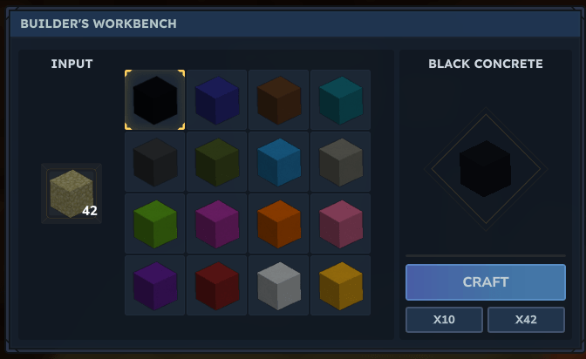Select the red concrete block
Image resolution: width=586 pixels, height=359 pixels.
(217, 286)
